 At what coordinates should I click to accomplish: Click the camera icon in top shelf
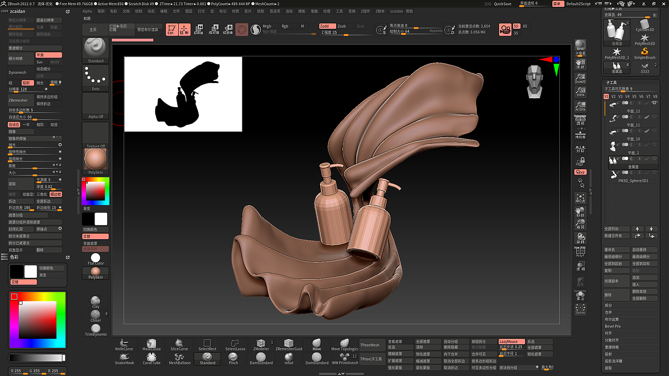[505, 29]
